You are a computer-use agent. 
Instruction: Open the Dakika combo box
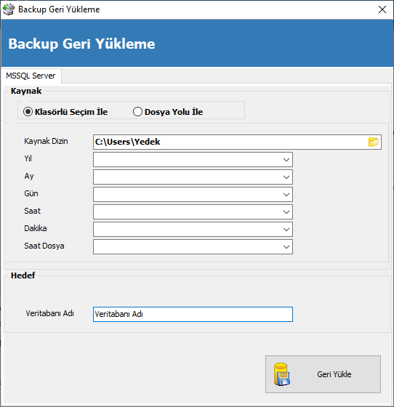click(x=193, y=229)
